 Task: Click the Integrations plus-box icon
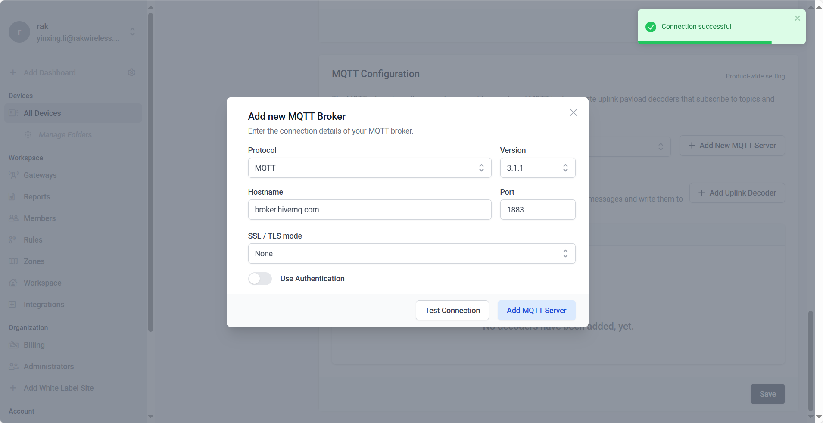(x=12, y=305)
